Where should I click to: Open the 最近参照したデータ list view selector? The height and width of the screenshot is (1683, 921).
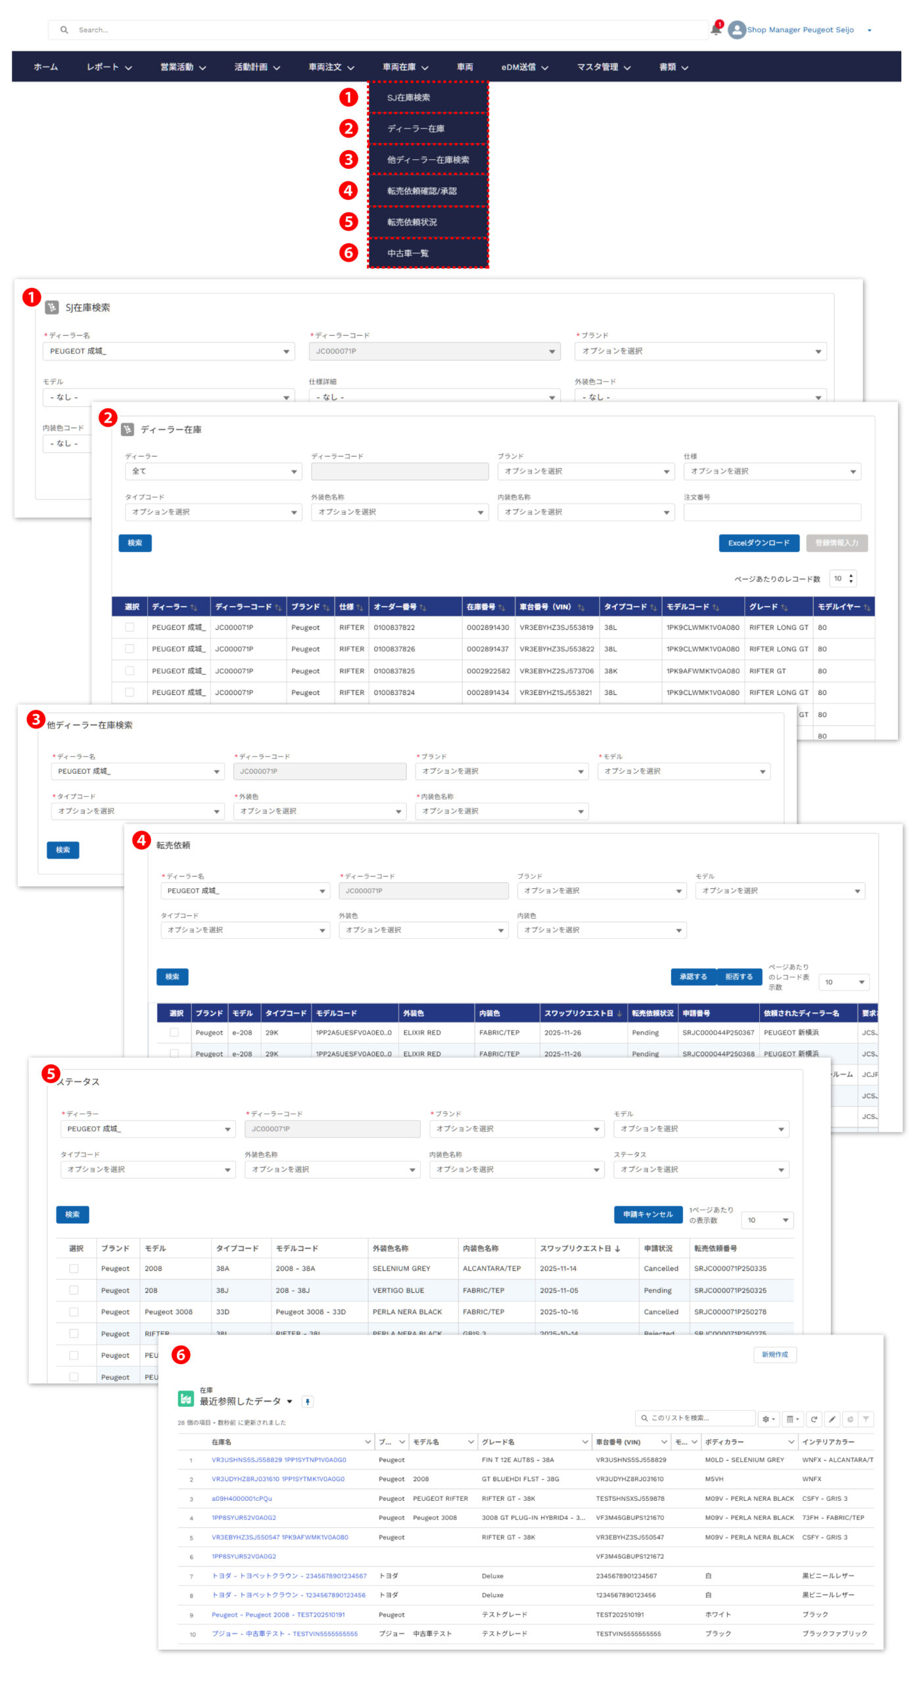[x=289, y=1401]
